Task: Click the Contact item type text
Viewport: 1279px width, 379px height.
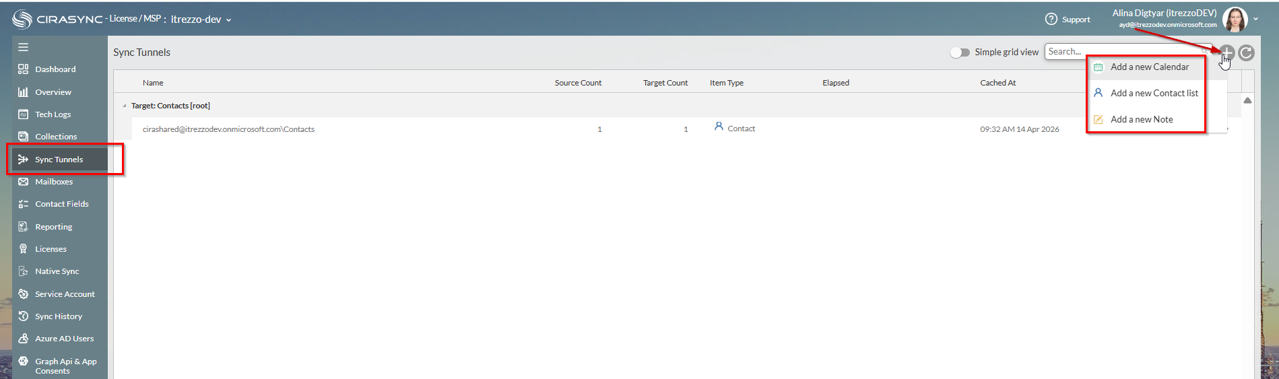Action: coord(742,129)
